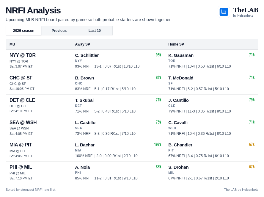Click Cavalli's 71% NRFI badge
Viewport: 264px width, 197px height.
tap(252, 122)
